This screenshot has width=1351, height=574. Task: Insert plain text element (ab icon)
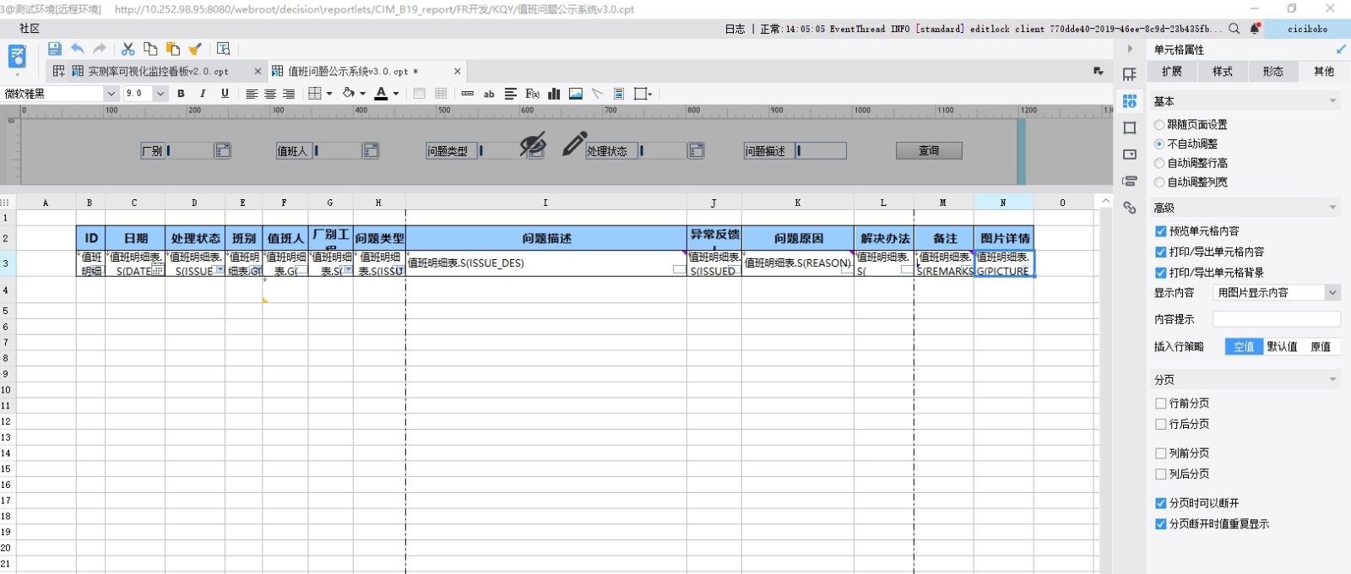pos(489,94)
